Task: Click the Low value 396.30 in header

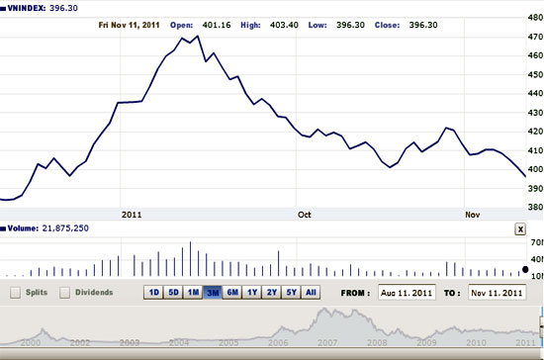Action: click(x=350, y=25)
